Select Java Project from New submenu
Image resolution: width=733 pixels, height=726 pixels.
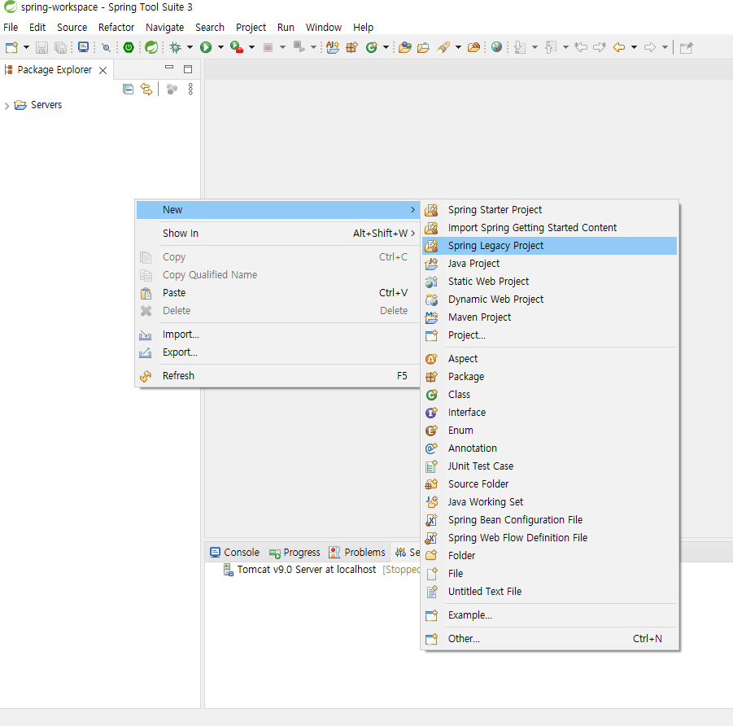tap(549, 264)
